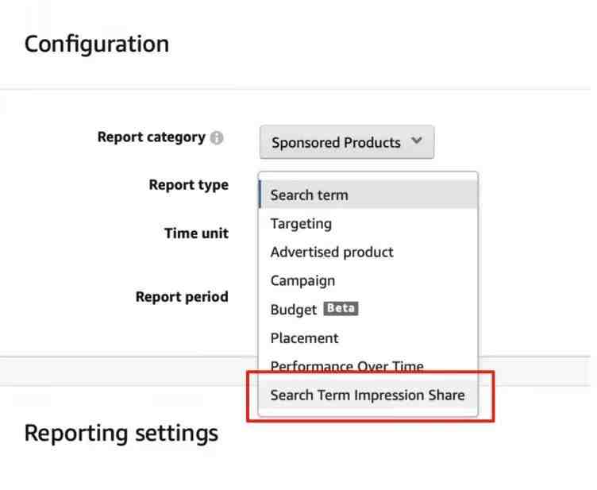597x490 pixels.
Task: Click the Report period label
Action: 182,297
